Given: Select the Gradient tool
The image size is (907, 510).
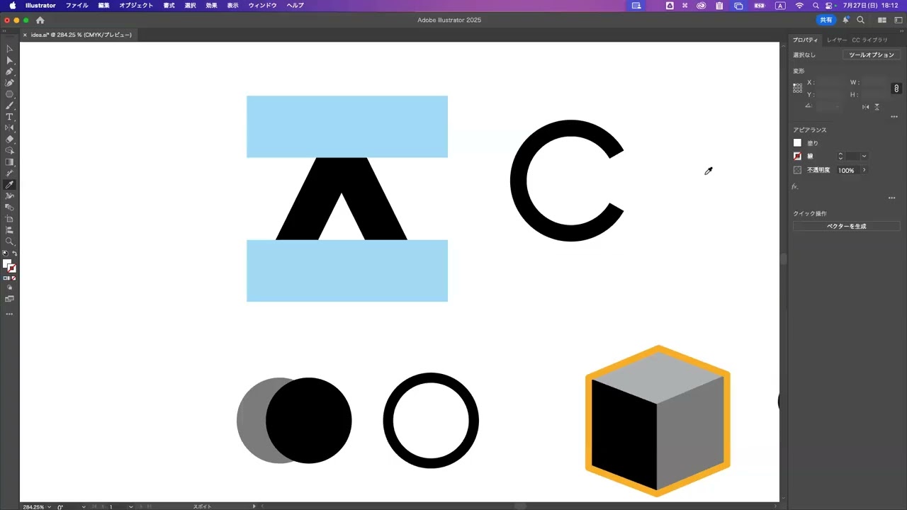Looking at the screenshot, I should tap(9, 162).
